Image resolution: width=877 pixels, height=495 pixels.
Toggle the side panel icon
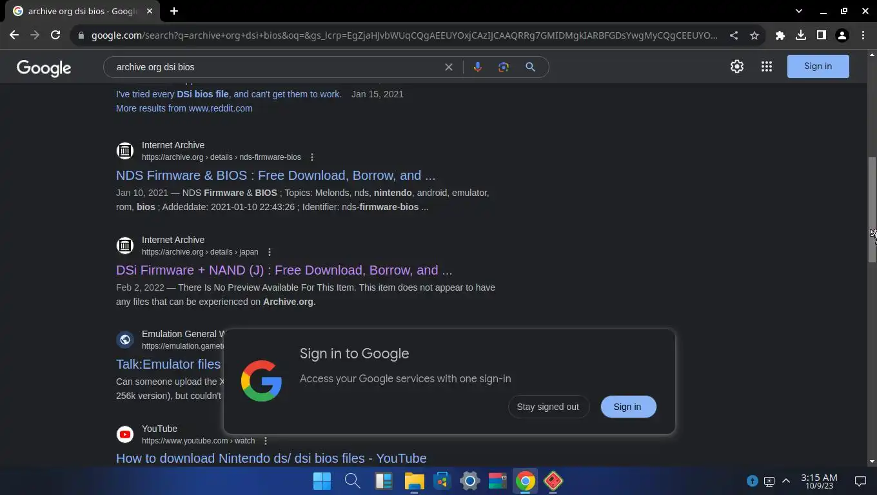pyautogui.click(x=822, y=35)
